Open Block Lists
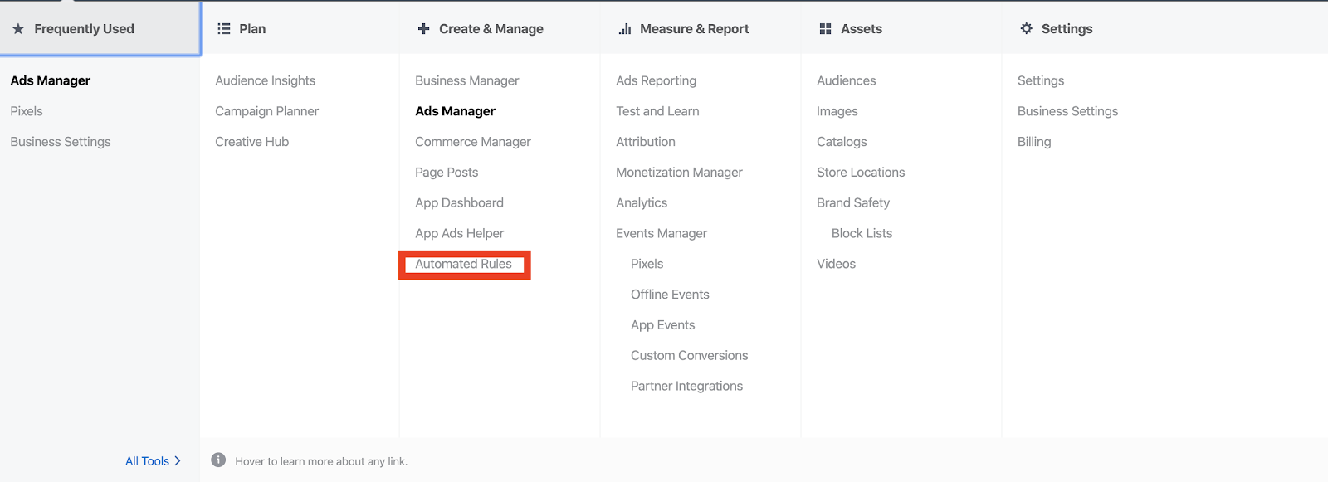 click(862, 234)
